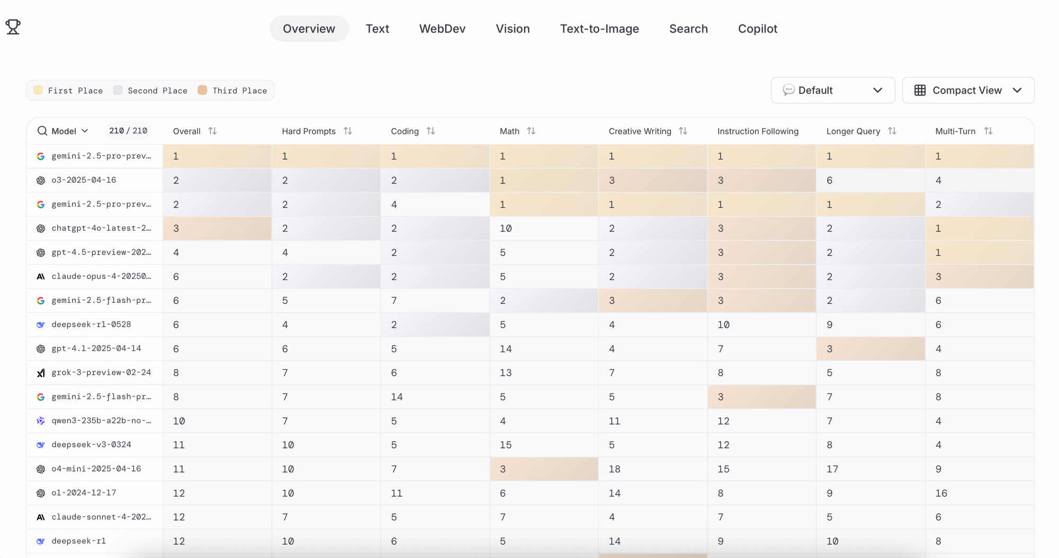Click the trophy logo icon
The height and width of the screenshot is (558, 1059).
point(13,26)
